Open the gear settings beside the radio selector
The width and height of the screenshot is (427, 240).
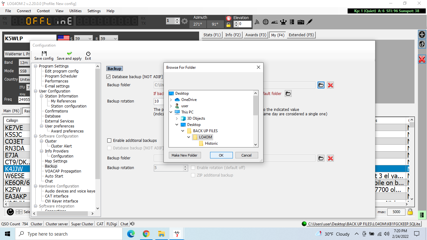coord(185,21)
